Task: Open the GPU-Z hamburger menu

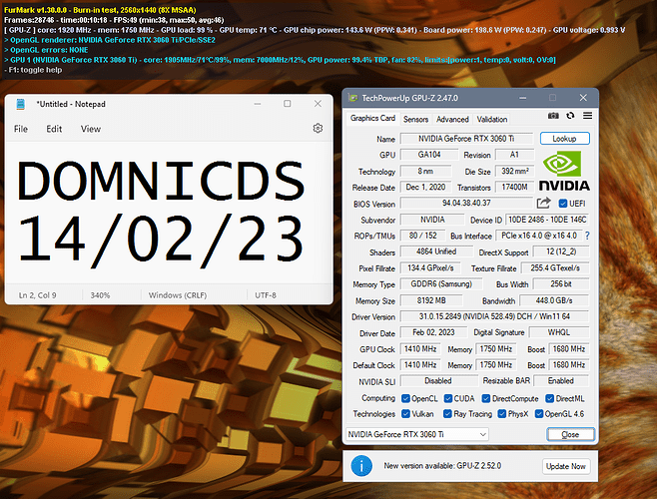Action: click(x=587, y=116)
